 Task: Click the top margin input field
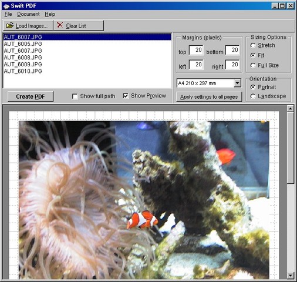pyautogui.click(x=196, y=50)
